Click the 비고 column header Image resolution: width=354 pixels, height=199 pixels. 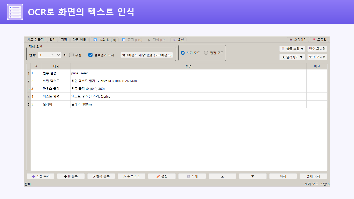click(x=317, y=66)
